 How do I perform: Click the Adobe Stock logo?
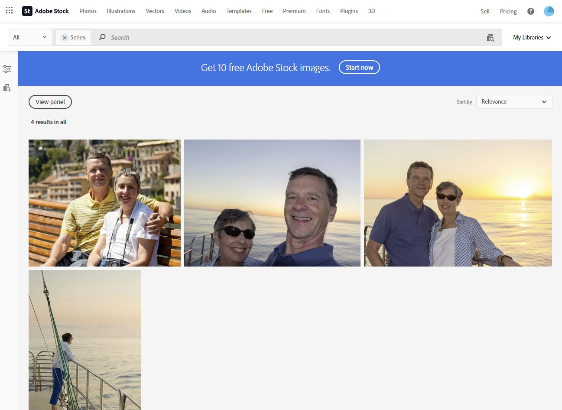pyautogui.click(x=45, y=11)
